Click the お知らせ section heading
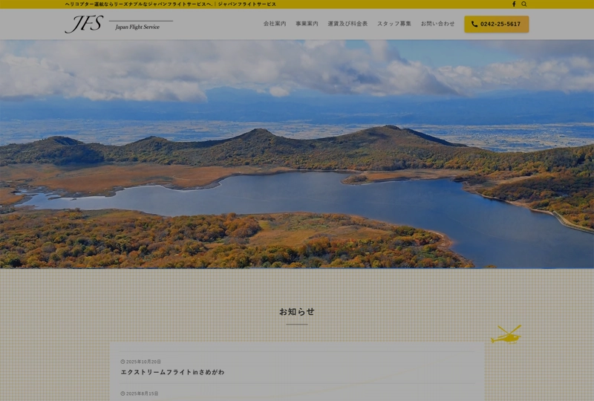 297,312
